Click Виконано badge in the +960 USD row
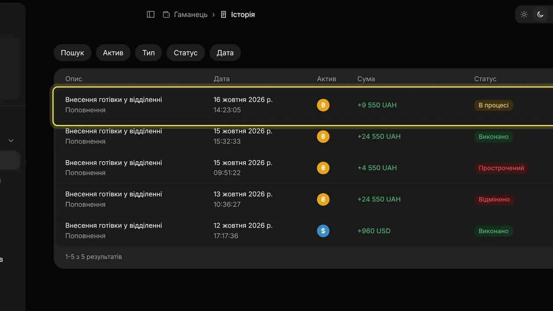 494,231
